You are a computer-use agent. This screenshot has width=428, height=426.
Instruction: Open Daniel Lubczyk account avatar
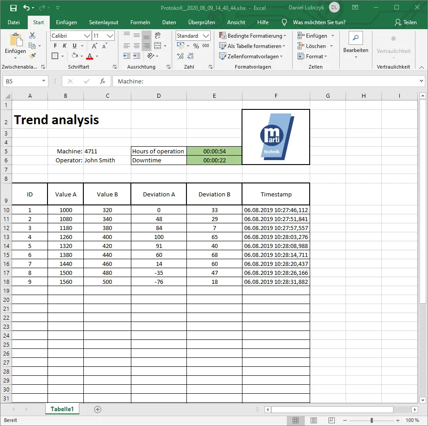pos(334,7)
